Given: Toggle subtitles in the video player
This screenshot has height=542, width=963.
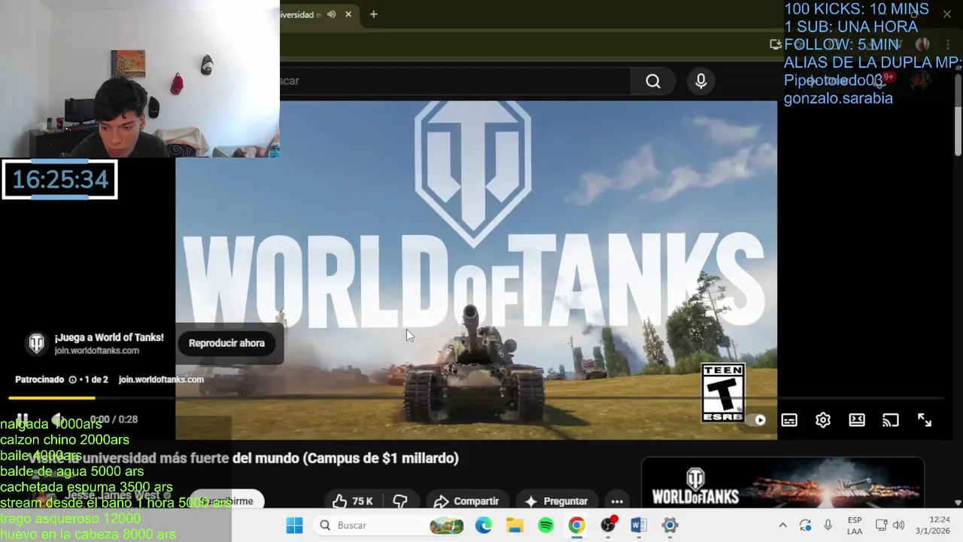Looking at the screenshot, I should coord(789,420).
